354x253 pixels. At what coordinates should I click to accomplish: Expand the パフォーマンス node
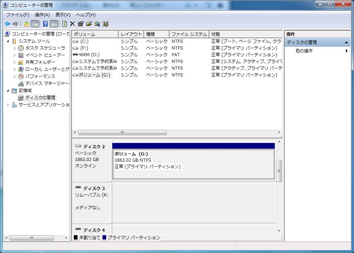(x=15, y=76)
